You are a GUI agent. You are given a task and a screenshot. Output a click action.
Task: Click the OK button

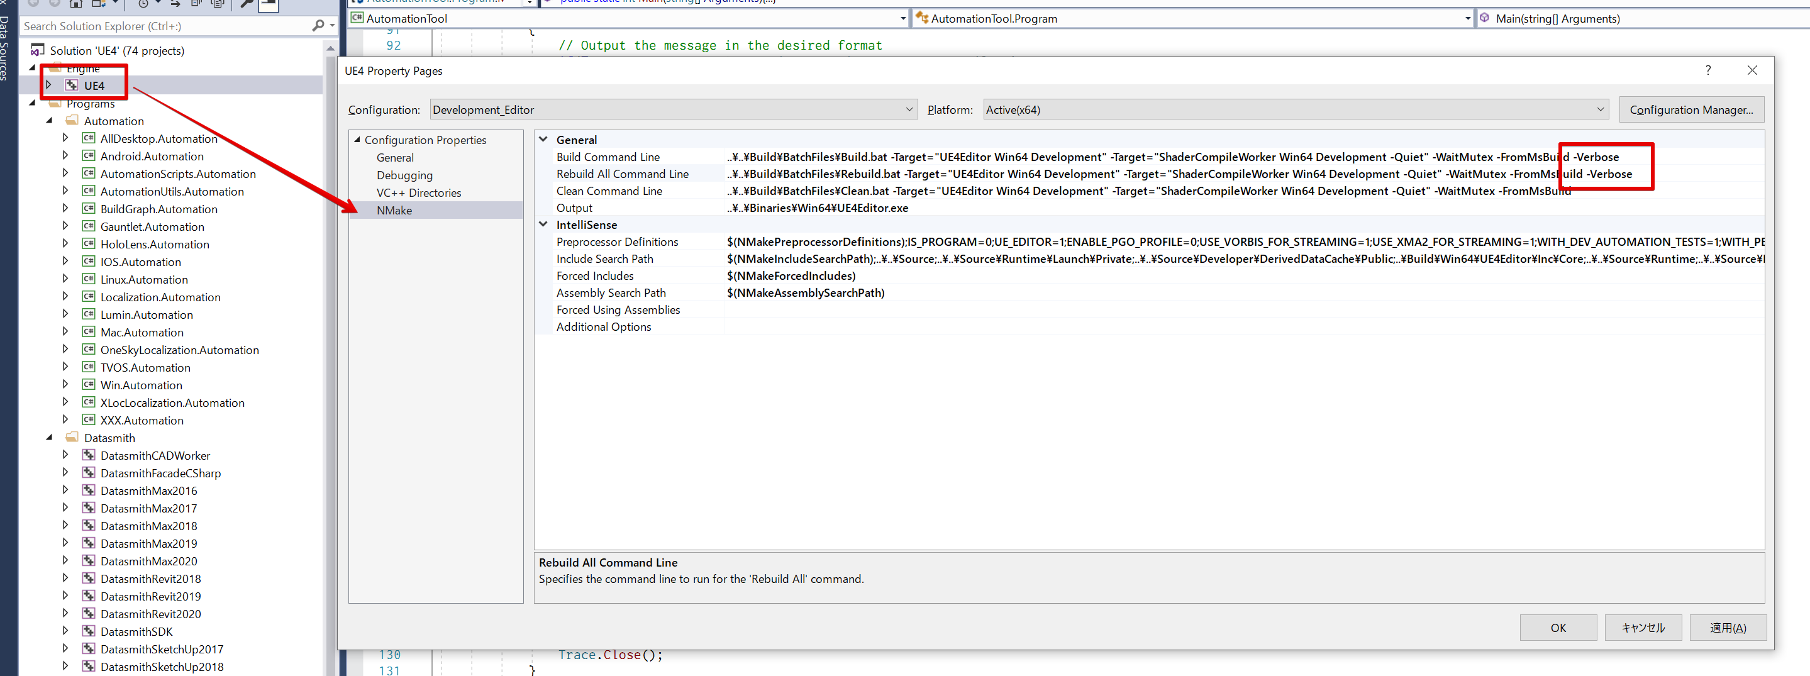[1558, 628]
